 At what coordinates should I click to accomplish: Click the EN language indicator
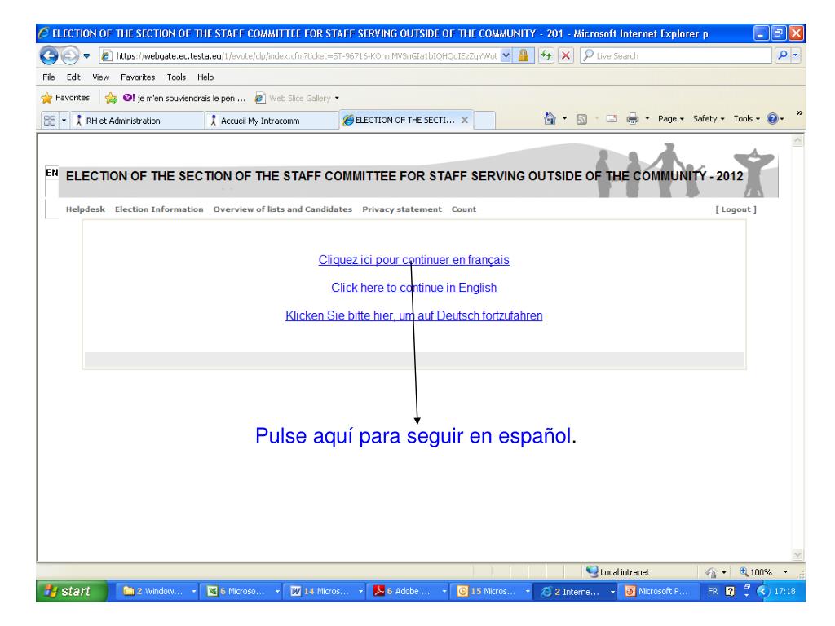click(51, 173)
